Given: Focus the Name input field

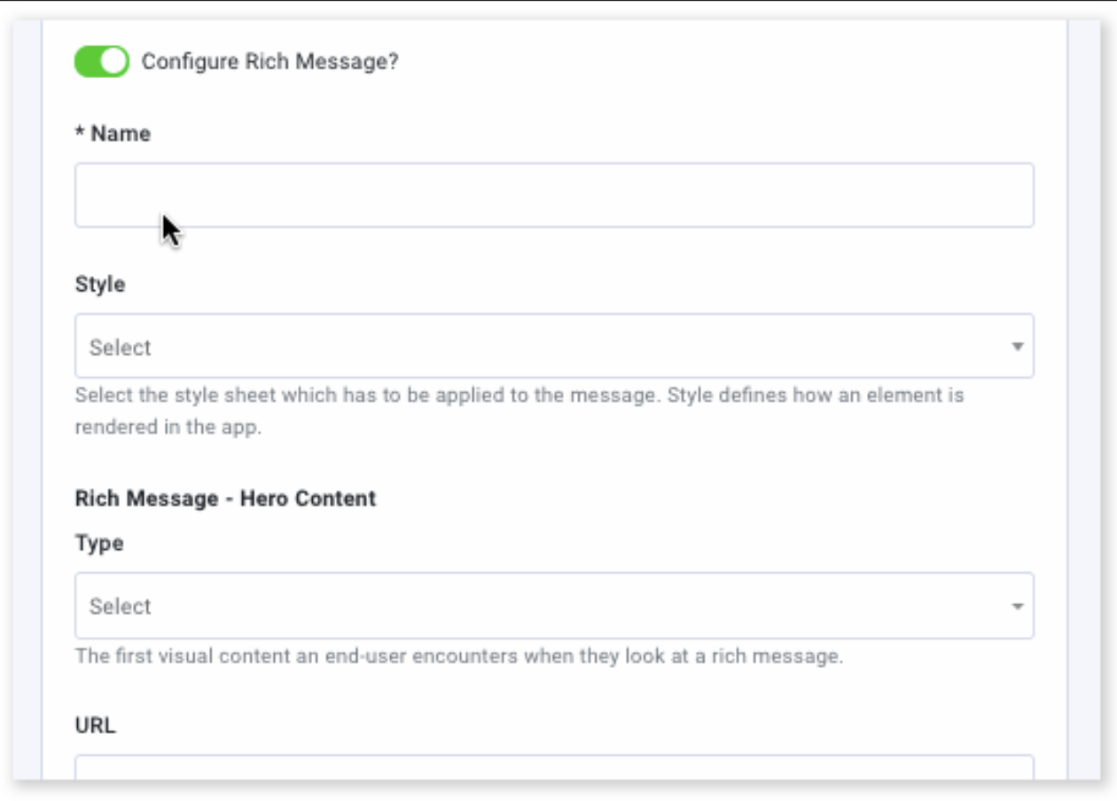Looking at the screenshot, I should [554, 195].
